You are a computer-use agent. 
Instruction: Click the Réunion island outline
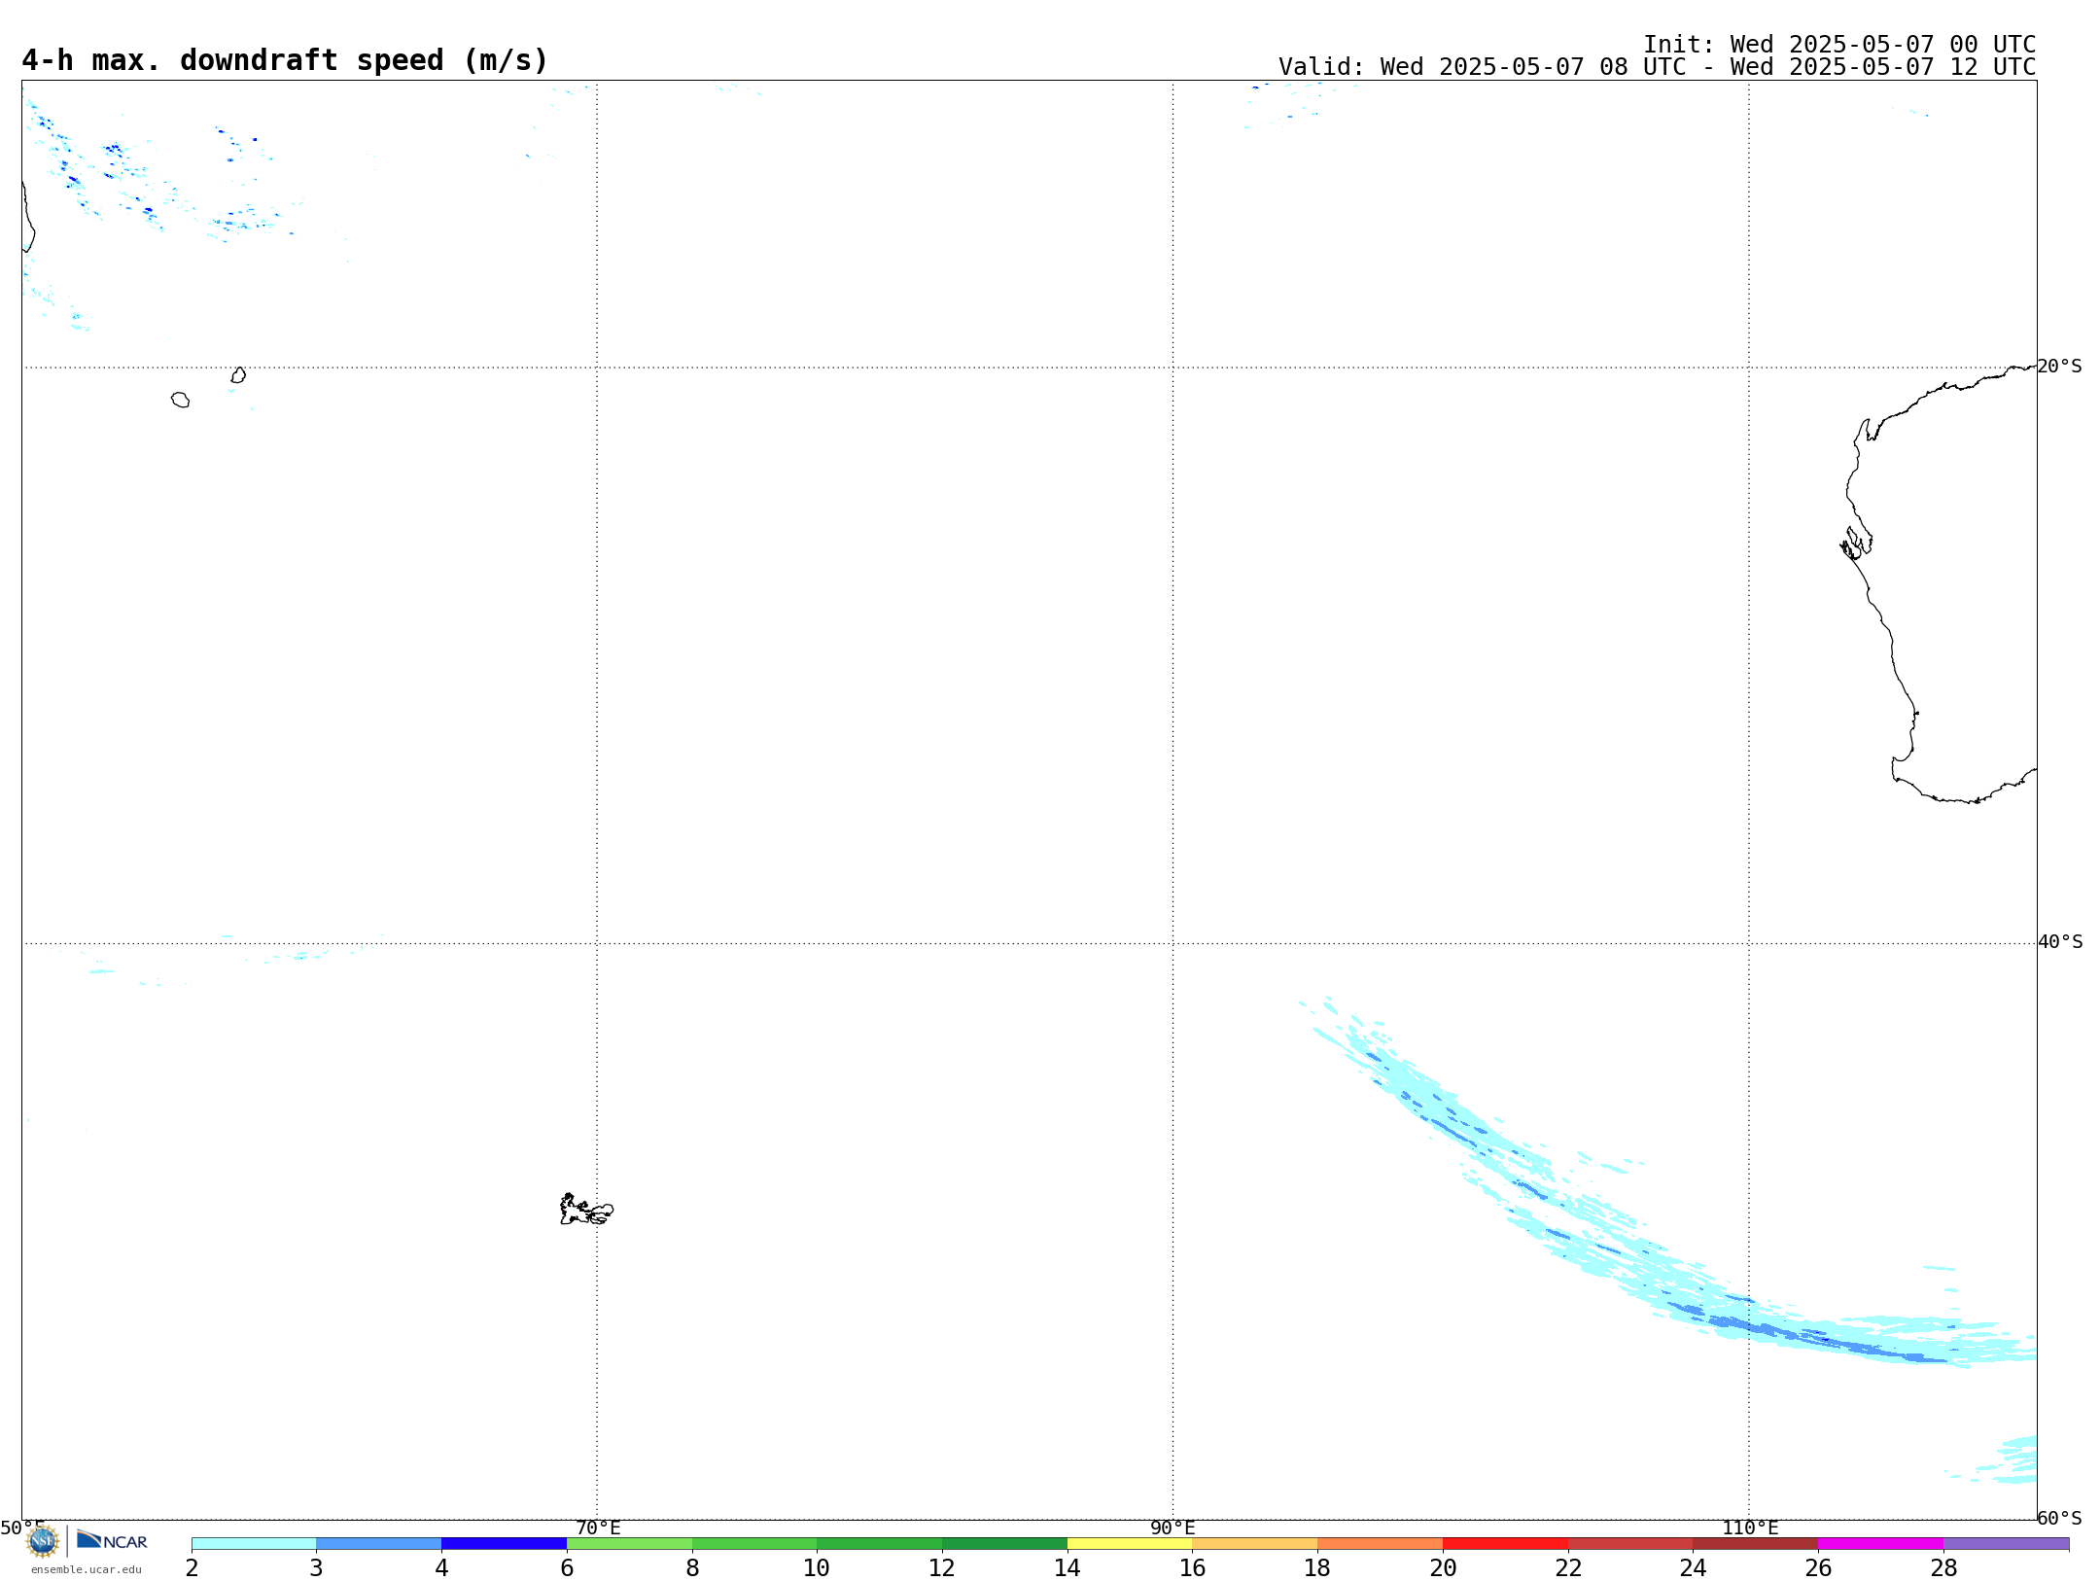pyautogui.click(x=180, y=400)
